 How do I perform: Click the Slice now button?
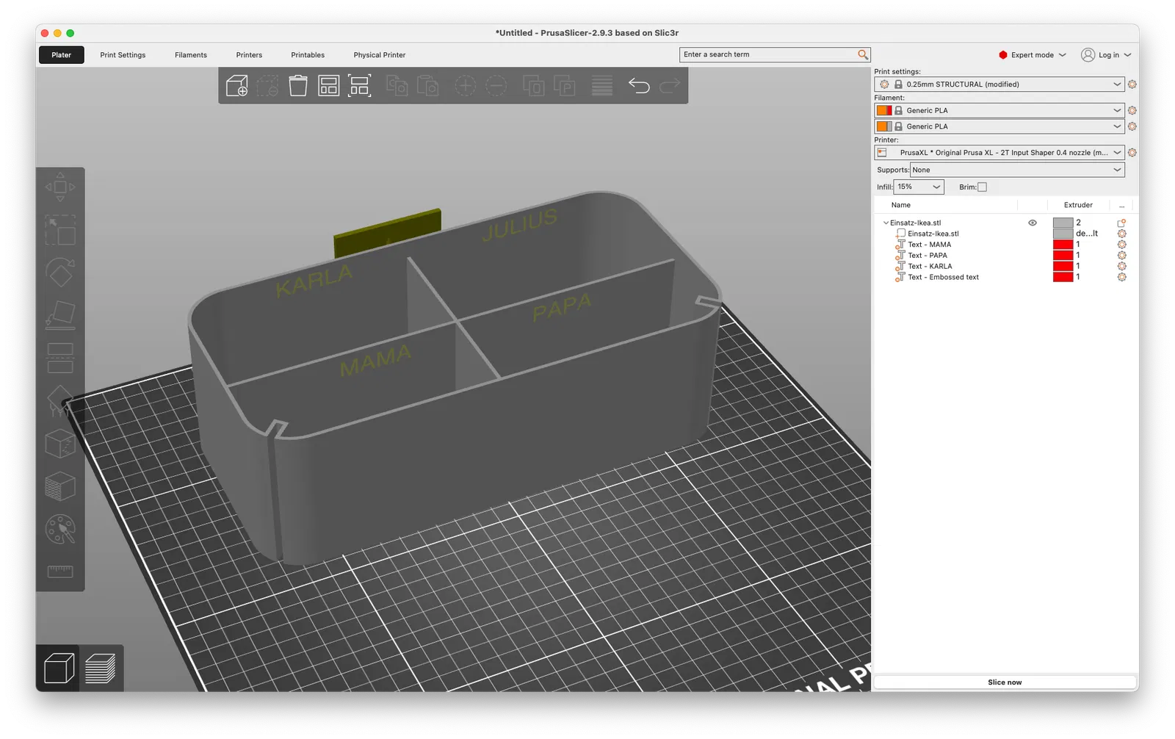coord(1005,682)
